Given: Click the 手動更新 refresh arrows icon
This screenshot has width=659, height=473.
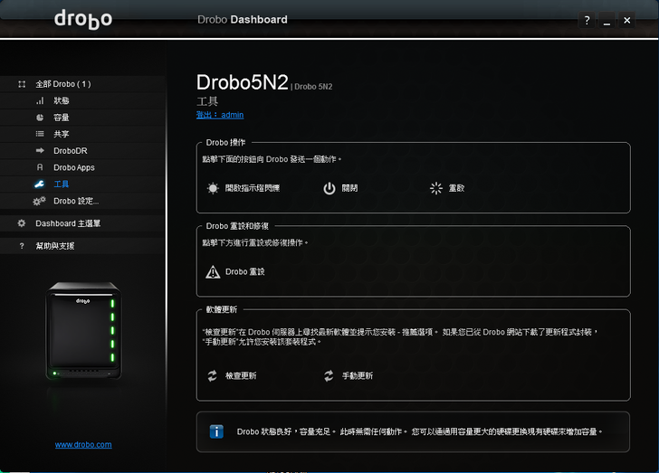Looking at the screenshot, I should pyautogui.click(x=329, y=375).
